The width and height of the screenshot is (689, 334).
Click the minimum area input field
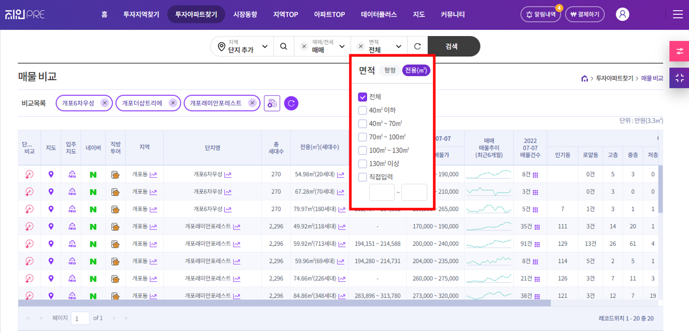[381, 192]
